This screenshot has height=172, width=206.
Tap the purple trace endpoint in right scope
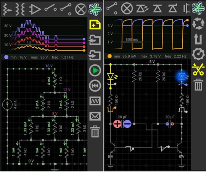point(187,26)
